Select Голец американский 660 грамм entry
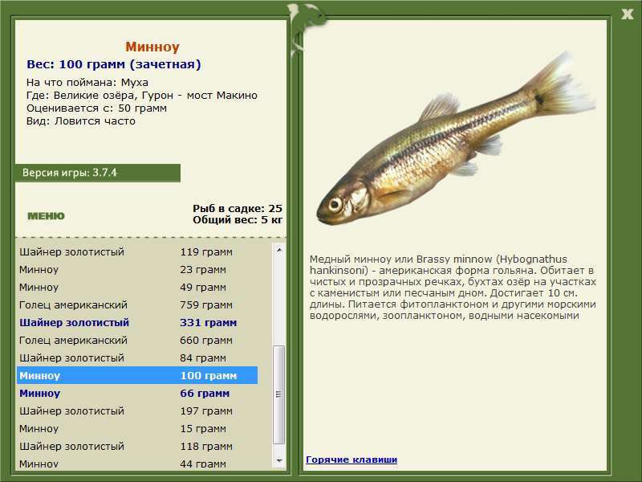 click(137, 340)
